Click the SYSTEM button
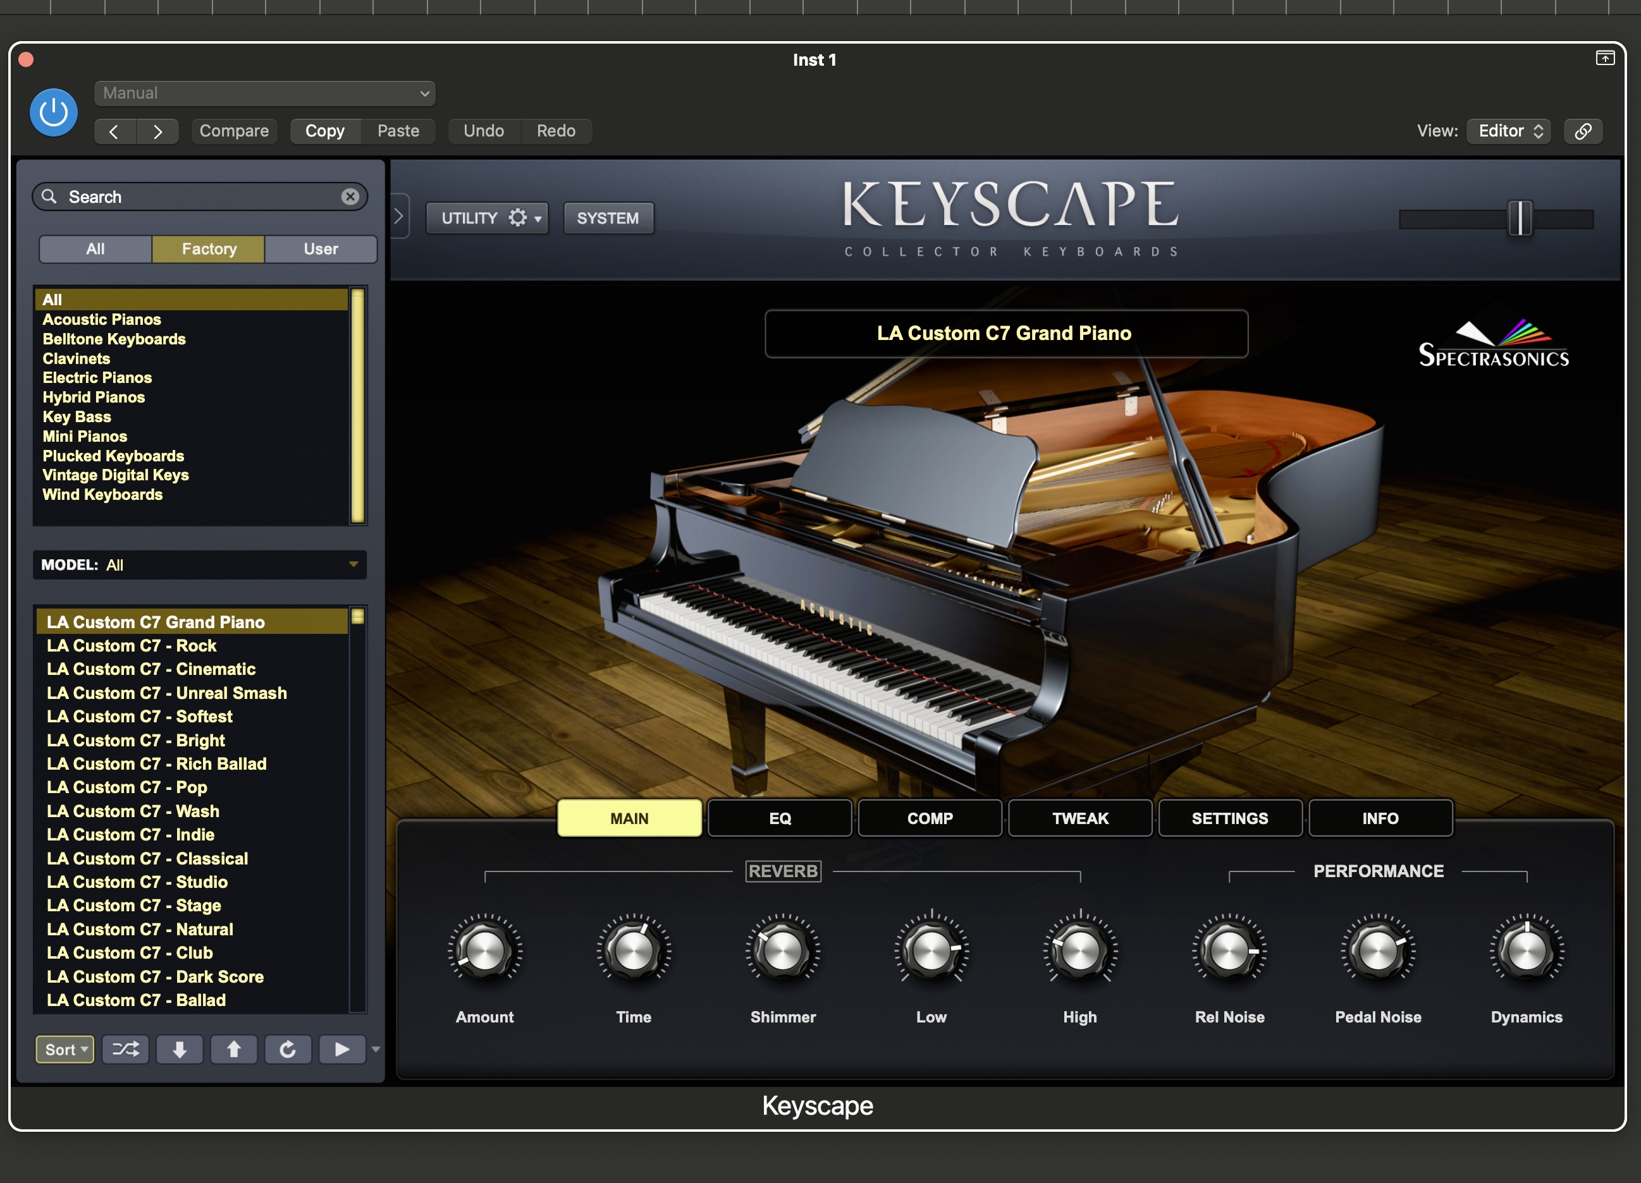Viewport: 1641px width, 1183px height. (x=608, y=217)
